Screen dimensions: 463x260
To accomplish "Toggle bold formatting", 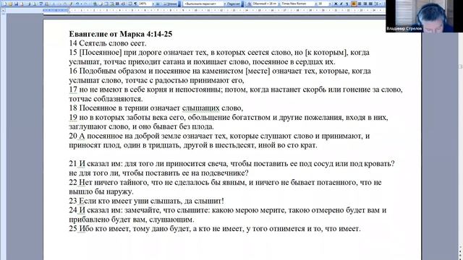I will [x=336, y=4].
